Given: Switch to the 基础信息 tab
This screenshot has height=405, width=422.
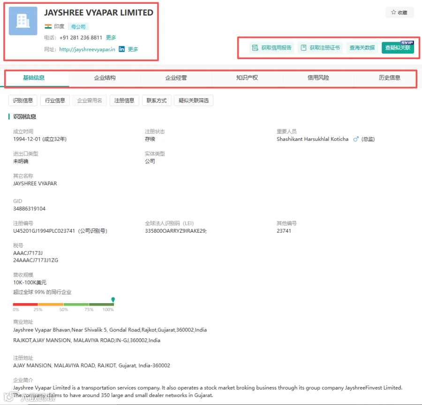Looking at the screenshot, I should tap(34, 78).
